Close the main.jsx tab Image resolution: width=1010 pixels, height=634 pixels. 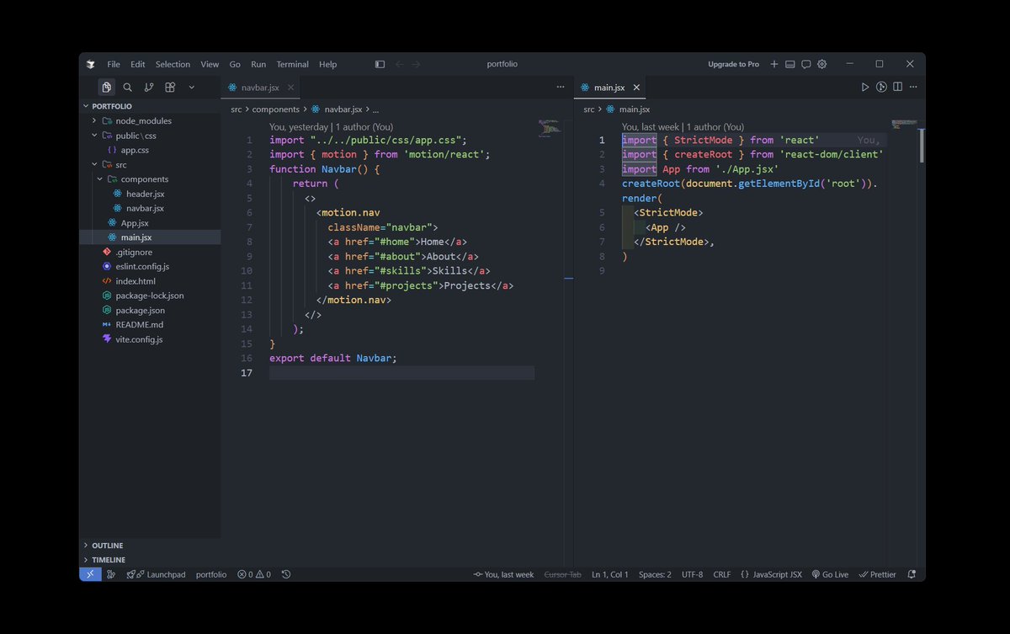[x=636, y=88]
